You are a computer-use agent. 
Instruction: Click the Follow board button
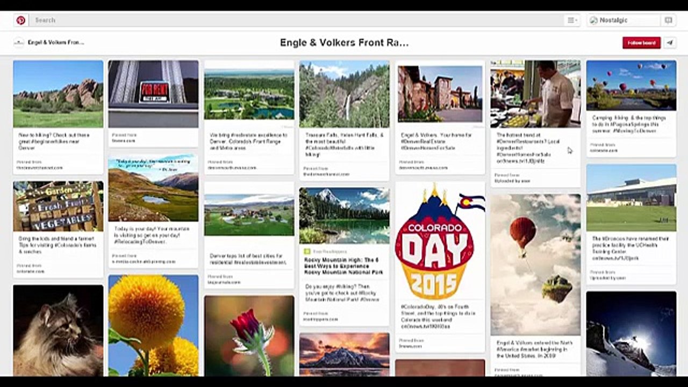[641, 42]
